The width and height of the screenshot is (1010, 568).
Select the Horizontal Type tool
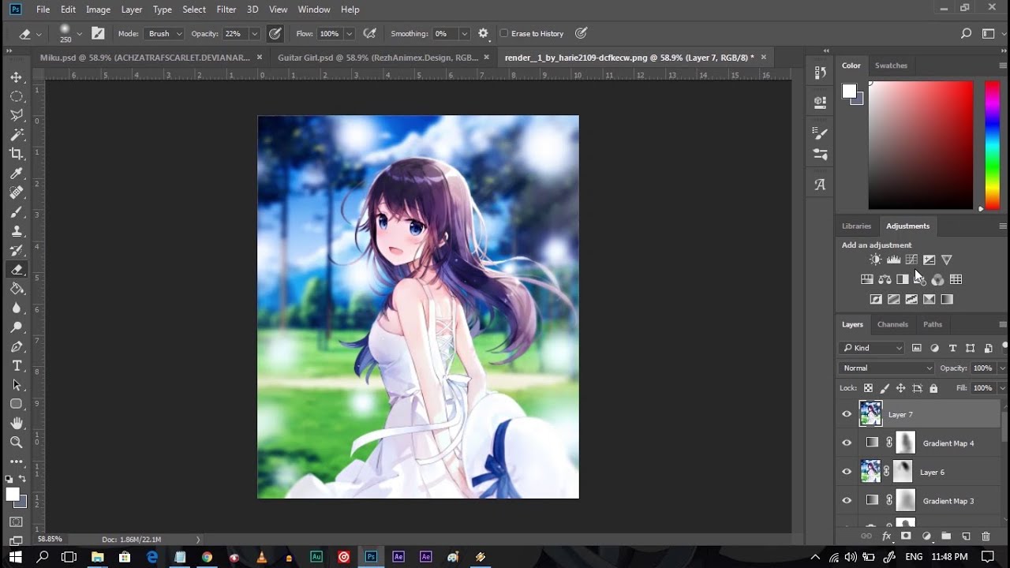click(16, 366)
